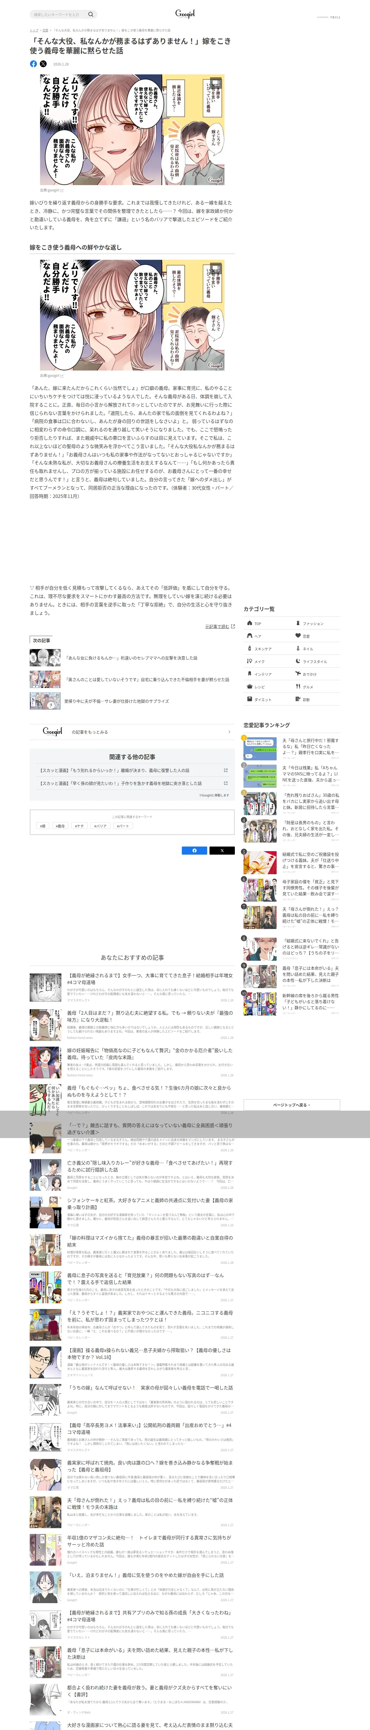Expand Googirl の記事をもっとみる chevron
Screen dimensions: 370x1730
click(229, 732)
